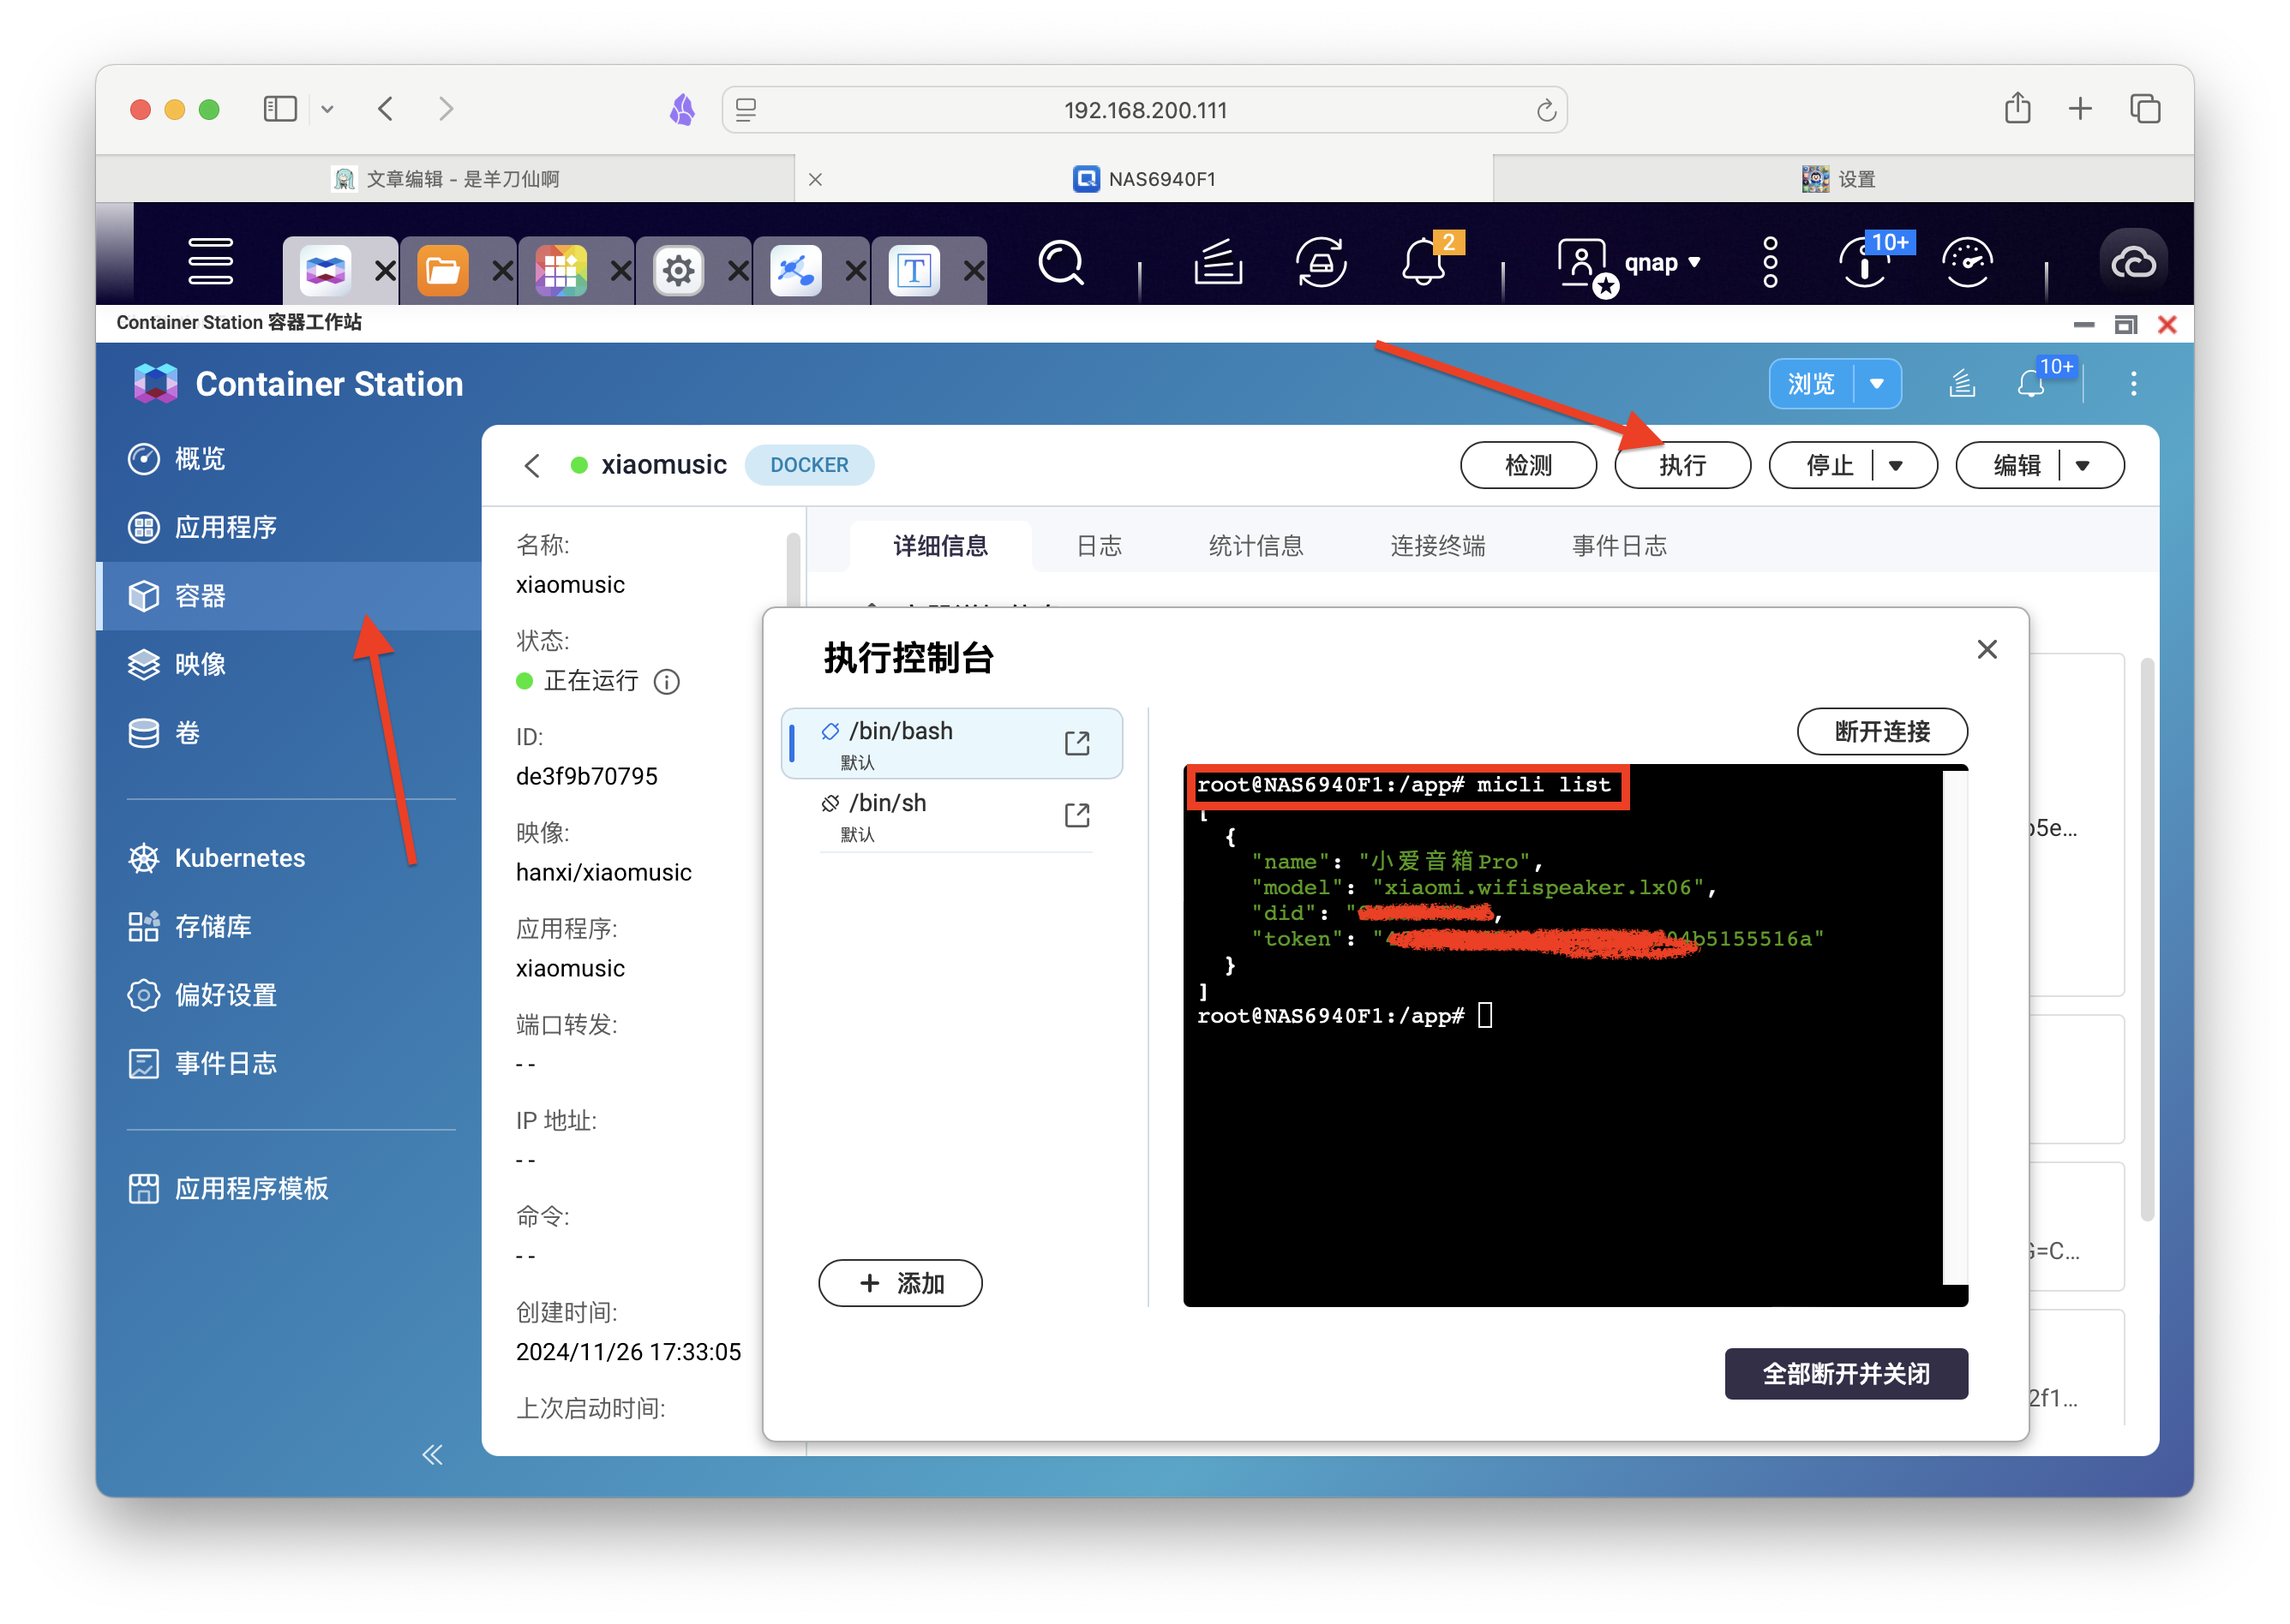Viewport: 2290px width, 1624px height.
Task: Click 全部断开并关闭 button
Action: tap(1846, 1374)
